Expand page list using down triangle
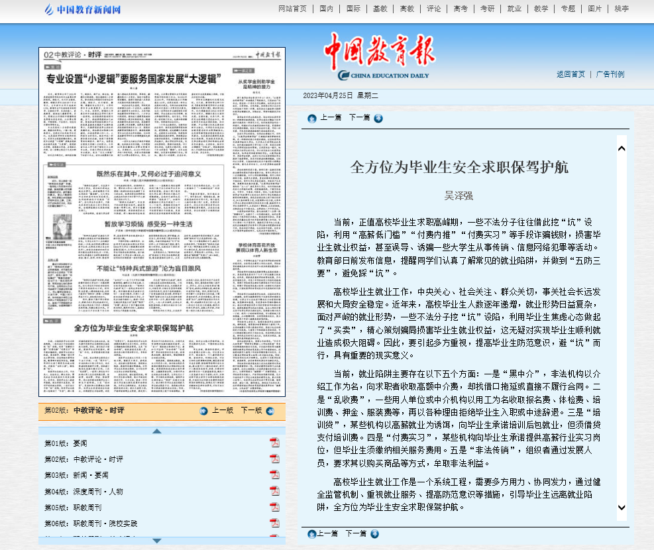The height and width of the screenshot is (550, 654). click(157, 541)
